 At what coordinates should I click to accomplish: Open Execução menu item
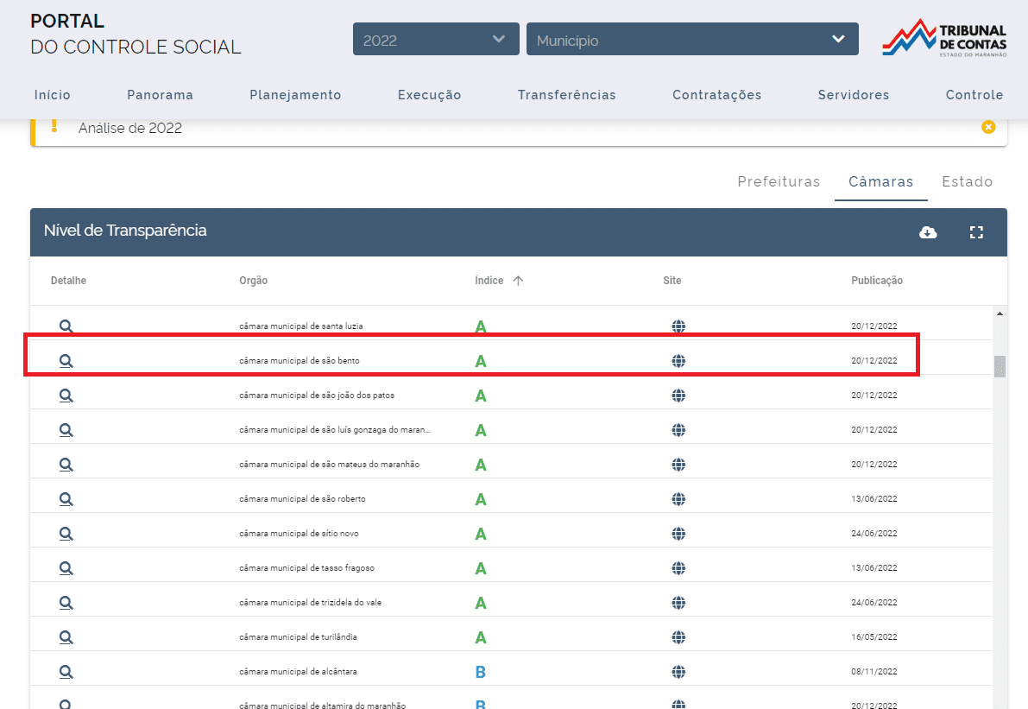point(430,95)
